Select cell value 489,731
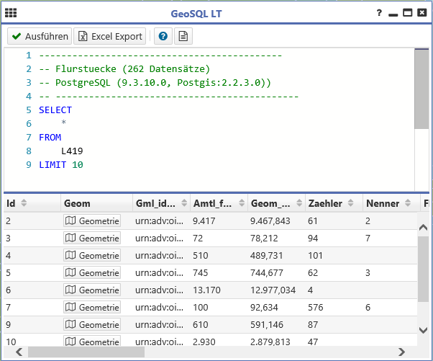Screen dimensions: 433x361 [x=266, y=255]
